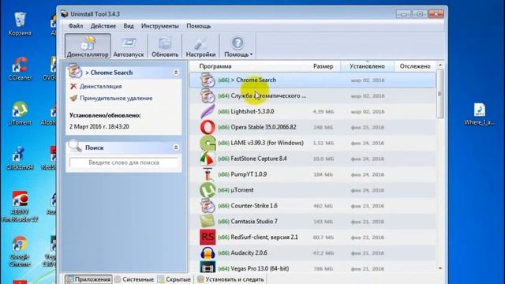Click the PumpYT icon in list
This screenshot has height=284, width=505.
pyautogui.click(x=208, y=174)
